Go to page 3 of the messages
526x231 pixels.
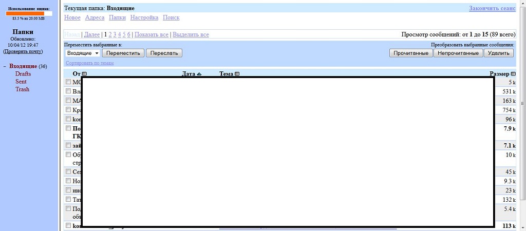pyautogui.click(x=115, y=34)
